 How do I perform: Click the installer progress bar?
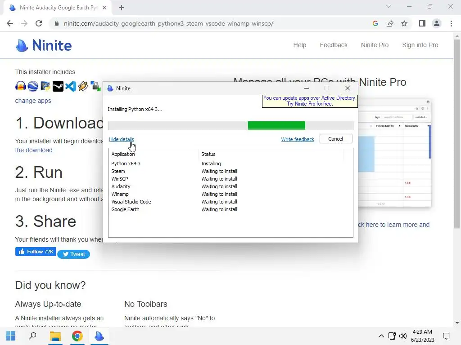click(x=230, y=126)
